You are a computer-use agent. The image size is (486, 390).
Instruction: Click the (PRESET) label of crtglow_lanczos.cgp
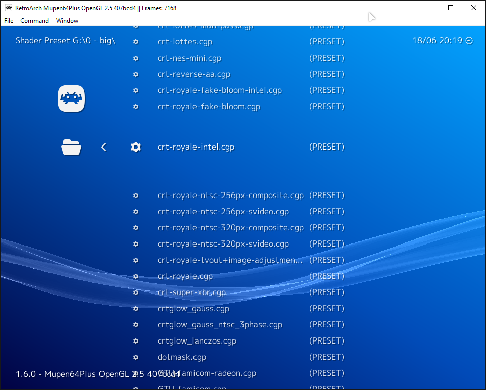pos(327,340)
